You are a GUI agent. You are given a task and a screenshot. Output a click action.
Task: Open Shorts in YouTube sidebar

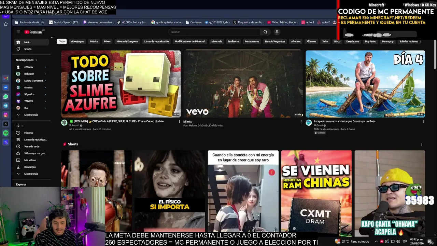coord(31,49)
